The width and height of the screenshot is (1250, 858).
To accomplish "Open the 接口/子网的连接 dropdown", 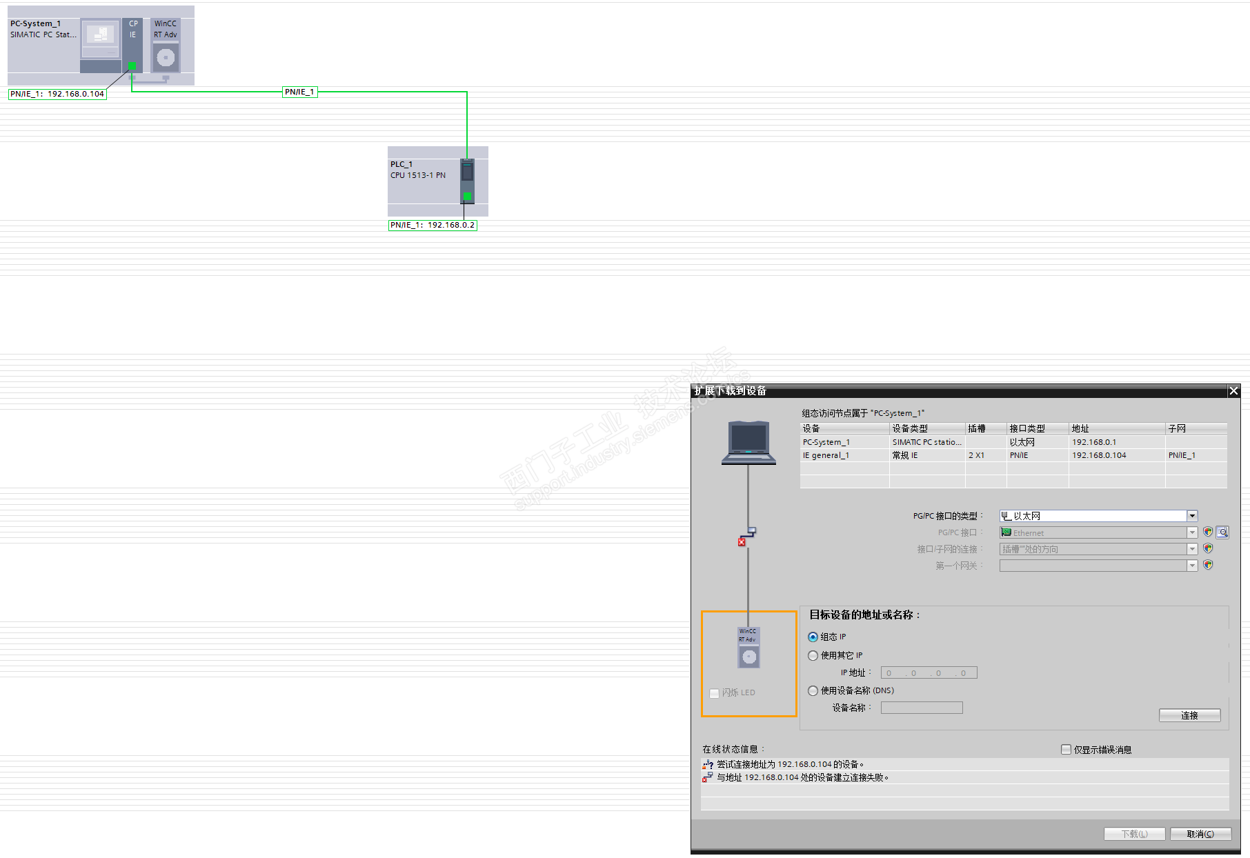I will pos(1192,549).
